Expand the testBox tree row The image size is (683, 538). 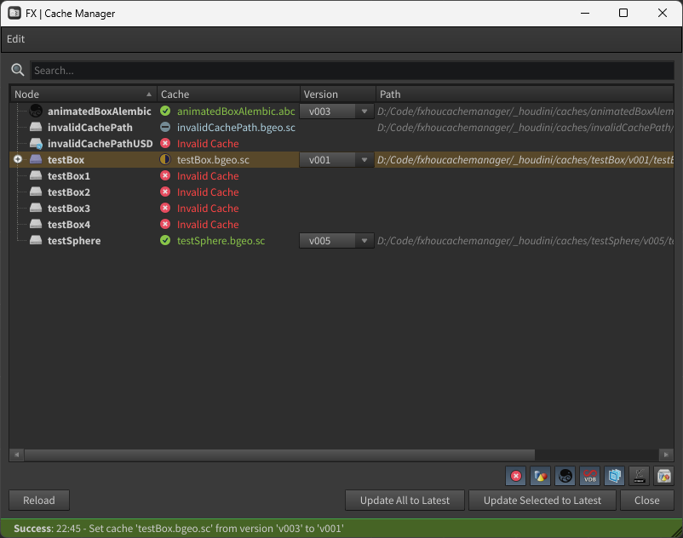click(x=18, y=160)
